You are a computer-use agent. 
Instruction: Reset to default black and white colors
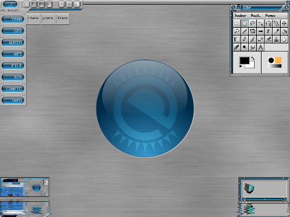point(241,67)
